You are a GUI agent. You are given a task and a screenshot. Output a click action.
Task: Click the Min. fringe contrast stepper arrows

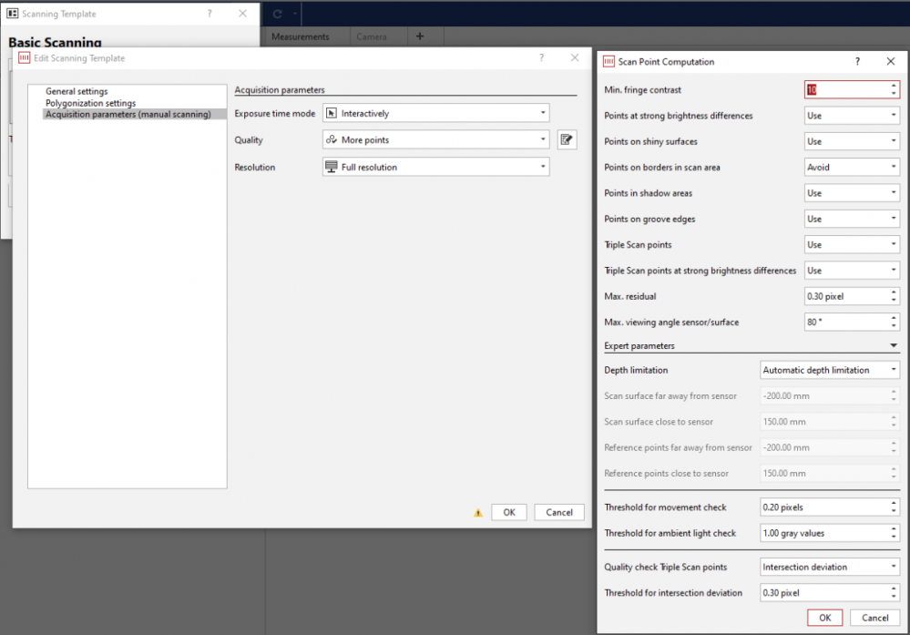point(894,89)
